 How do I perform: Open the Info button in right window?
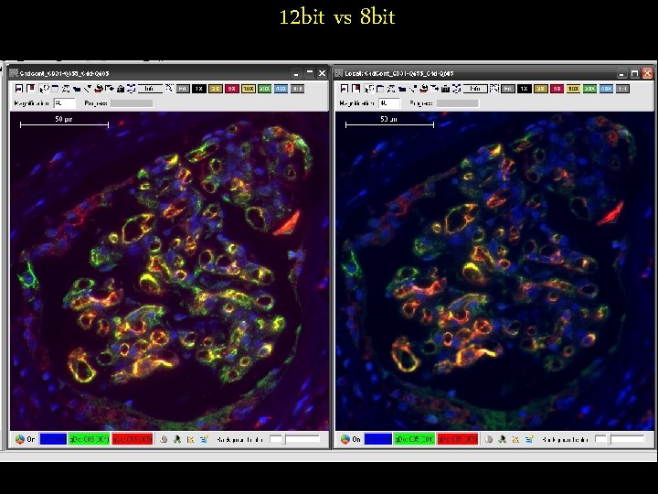[x=475, y=89]
